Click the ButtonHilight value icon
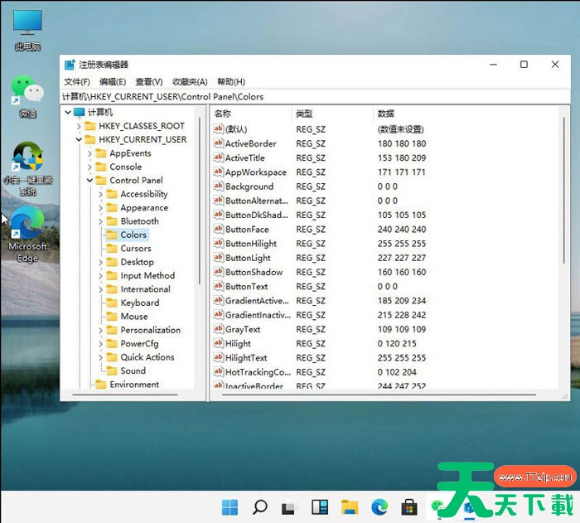This screenshot has height=523, width=580. coord(218,243)
